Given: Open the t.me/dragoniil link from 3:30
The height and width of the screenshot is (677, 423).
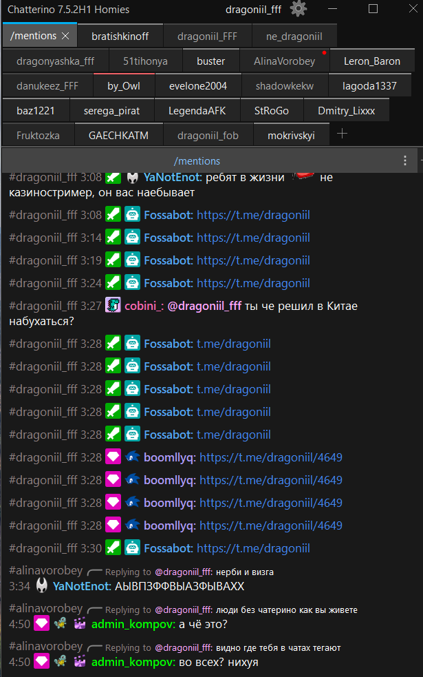Looking at the screenshot, I should click(253, 548).
